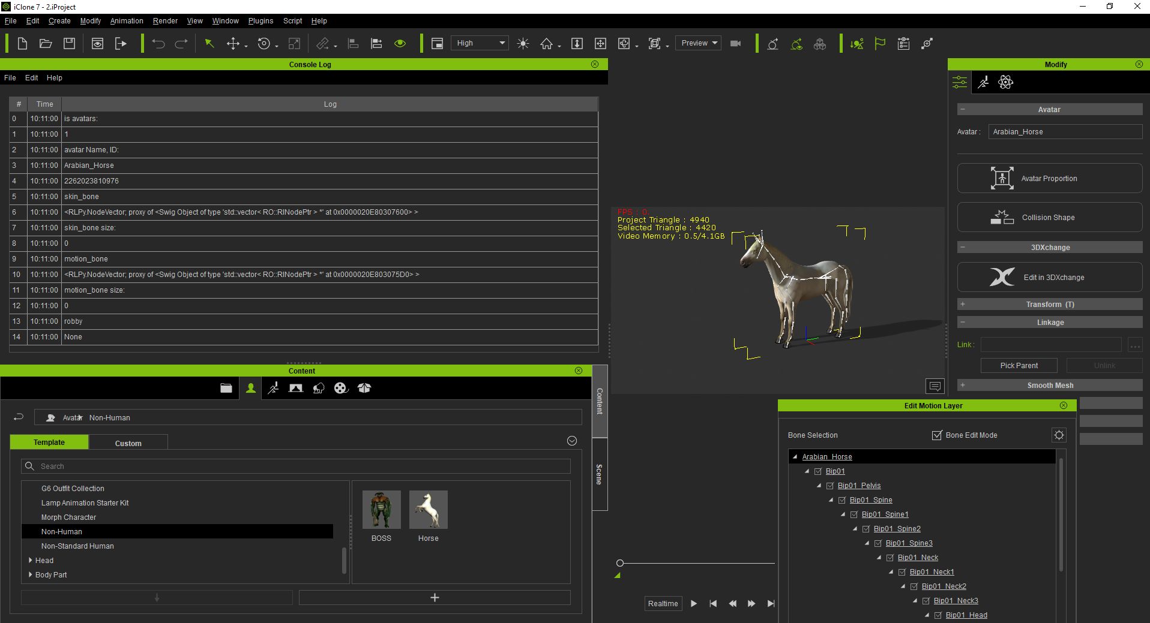This screenshot has height=623, width=1150.
Task: Open the High quality dropdown
Action: (x=480, y=43)
